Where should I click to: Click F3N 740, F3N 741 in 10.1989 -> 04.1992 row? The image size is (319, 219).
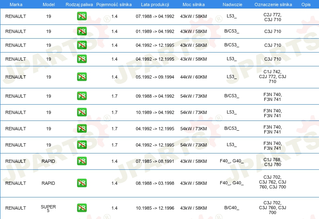[x=272, y=113]
